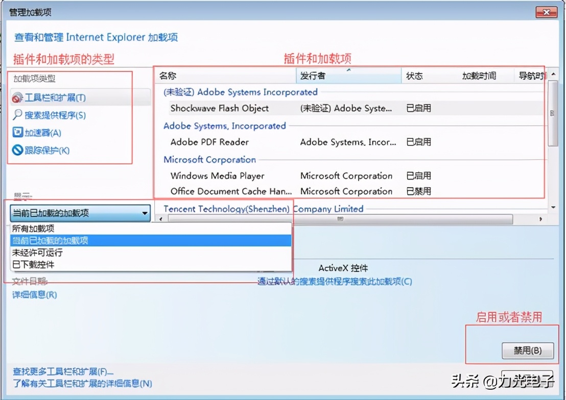Click the vertical scrollbar down arrow
This screenshot has width=566, height=400.
tap(553, 207)
